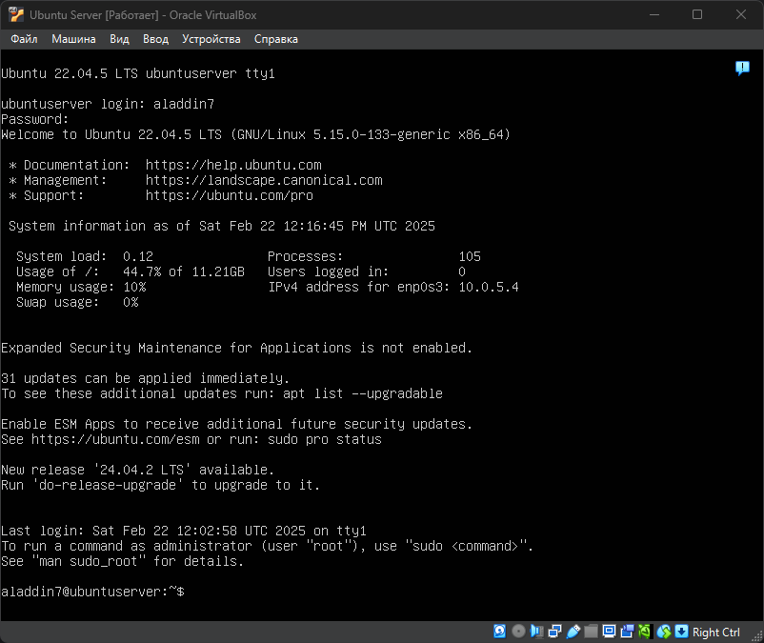Image resolution: width=764 pixels, height=643 pixels.
Task: Maximize the Ubuntu Server VirtualBox window
Action: 697,14
